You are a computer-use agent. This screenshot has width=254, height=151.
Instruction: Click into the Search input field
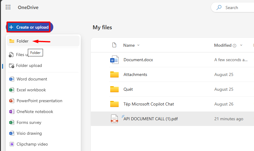tap(238, 8)
